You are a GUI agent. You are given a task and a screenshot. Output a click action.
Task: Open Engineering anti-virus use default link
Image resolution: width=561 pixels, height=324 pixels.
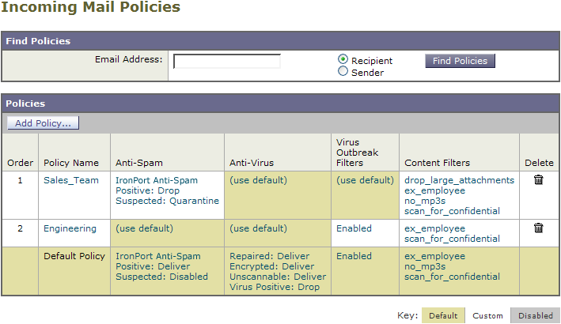[258, 228]
